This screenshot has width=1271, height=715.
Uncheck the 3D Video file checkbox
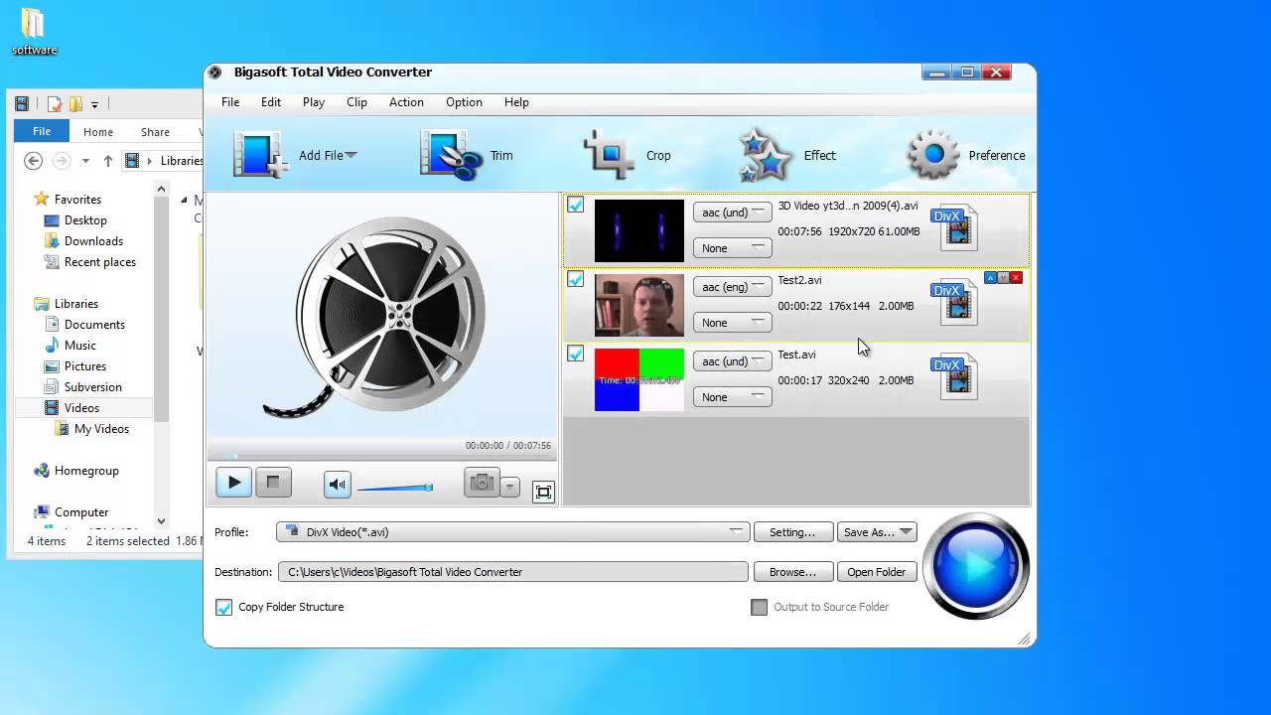coord(575,205)
